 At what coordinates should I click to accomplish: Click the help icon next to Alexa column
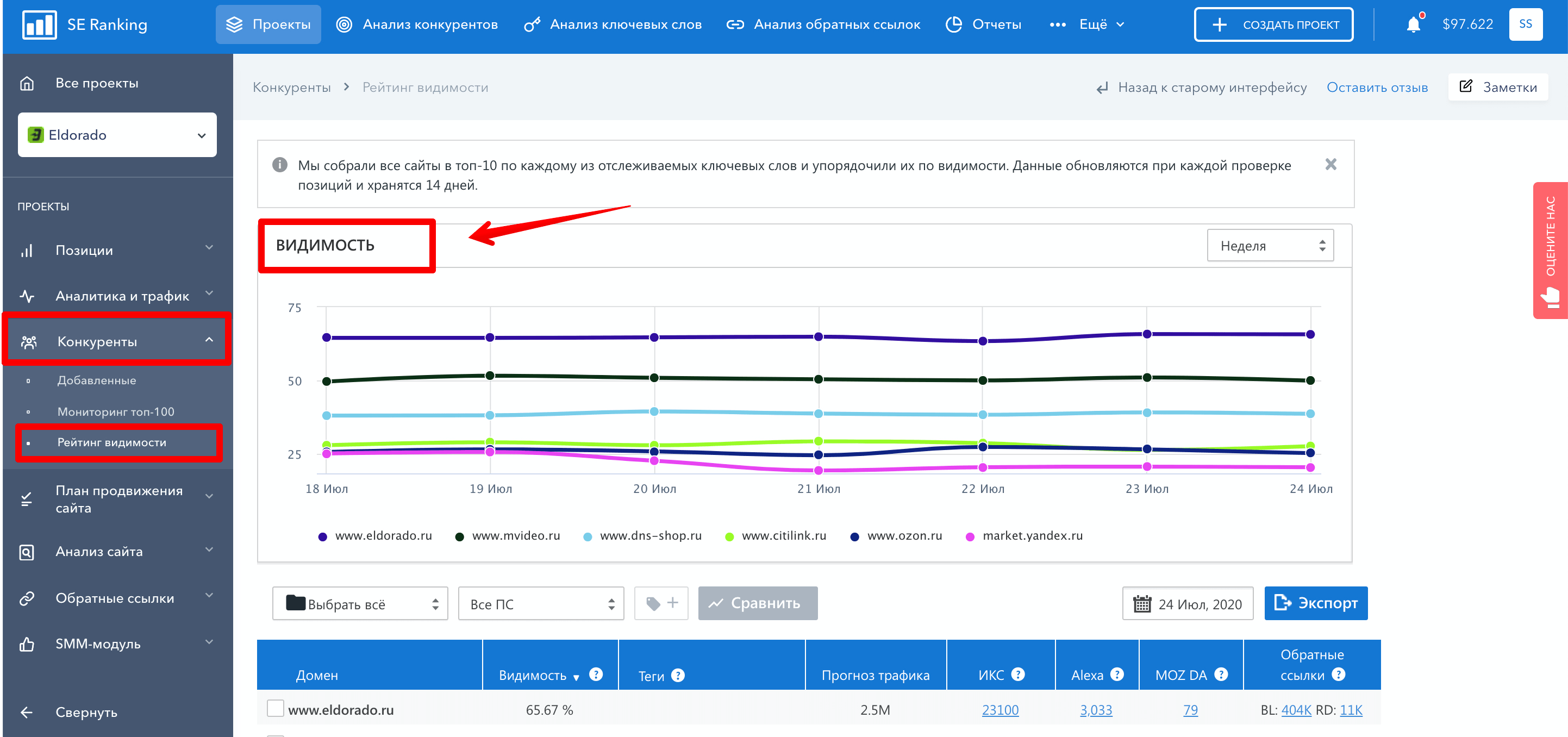[1116, 674]
